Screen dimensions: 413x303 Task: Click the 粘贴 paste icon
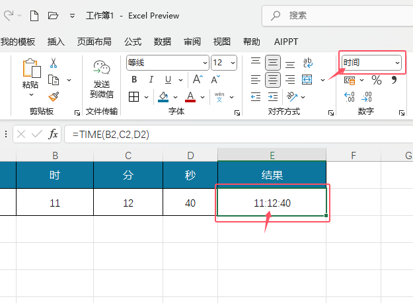pos(32,68)
